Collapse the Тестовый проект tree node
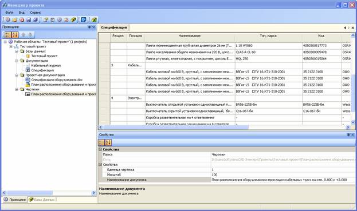The width and height of the screenshot is (357, 211). [11, 46]
